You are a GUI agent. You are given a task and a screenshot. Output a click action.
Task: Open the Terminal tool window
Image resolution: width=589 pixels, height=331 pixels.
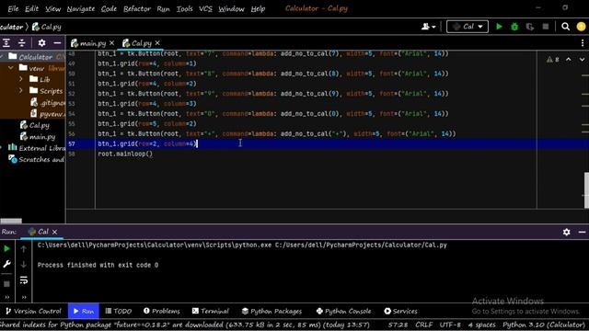pyautogui.click(x=211, y=311)
